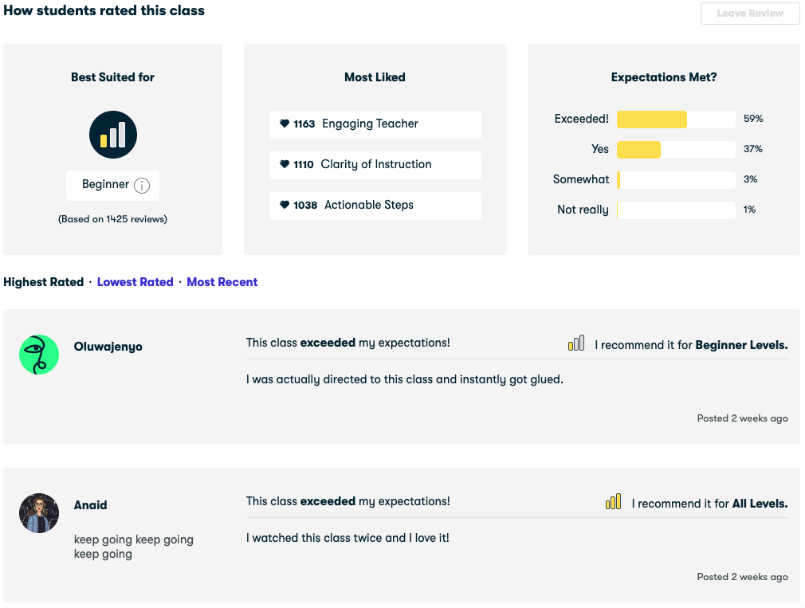This screenshot has width=805, height=608.
Task: Click the Exceeded! 59% progress bar
Action: 676,119
